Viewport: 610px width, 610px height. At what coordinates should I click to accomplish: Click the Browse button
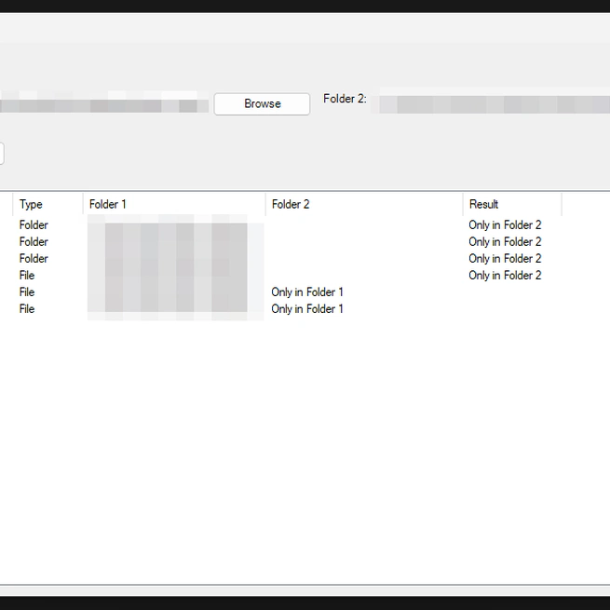262,104
